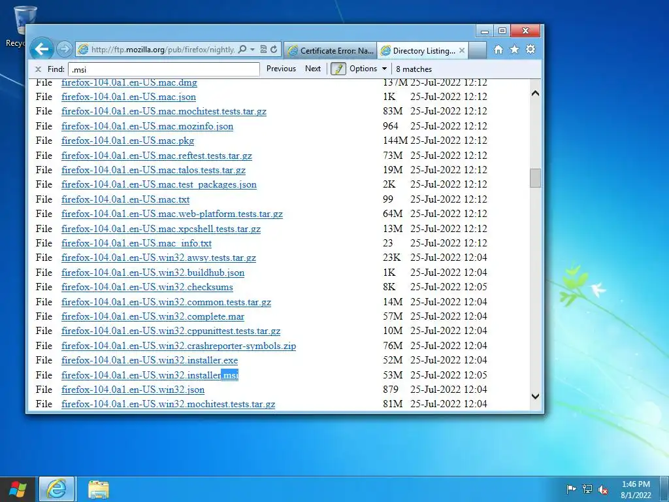Open mac.reftest.tests.tar.gz link
669x502 pixels.
click(x=157, y=156)
